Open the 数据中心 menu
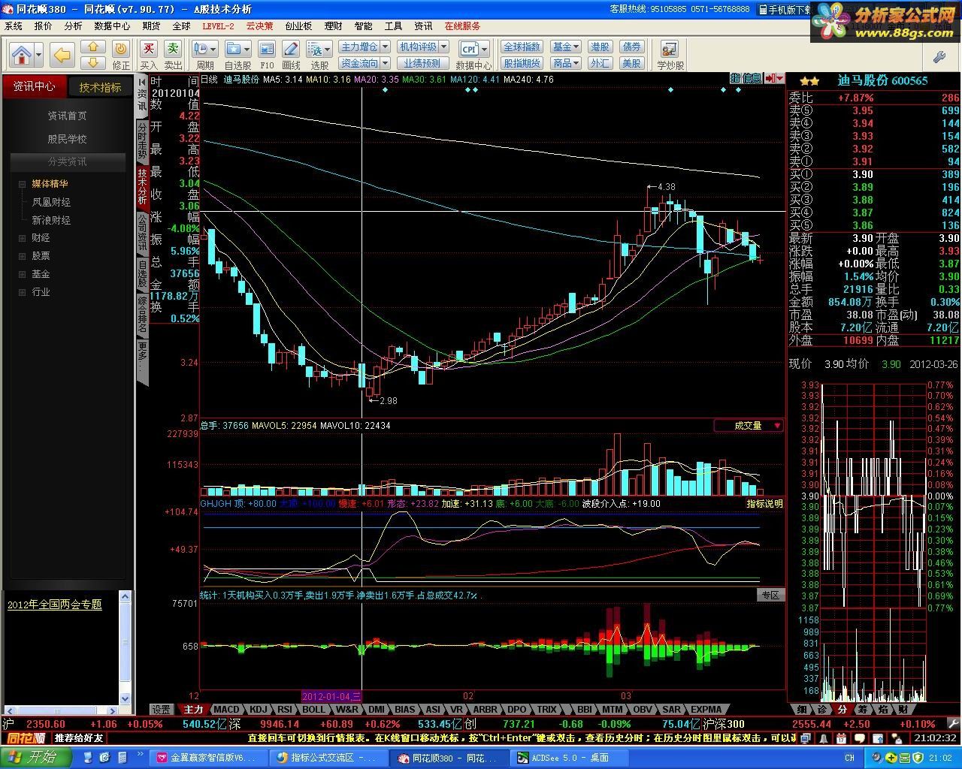This screenshot has height=769, width=962. (112, 26)
